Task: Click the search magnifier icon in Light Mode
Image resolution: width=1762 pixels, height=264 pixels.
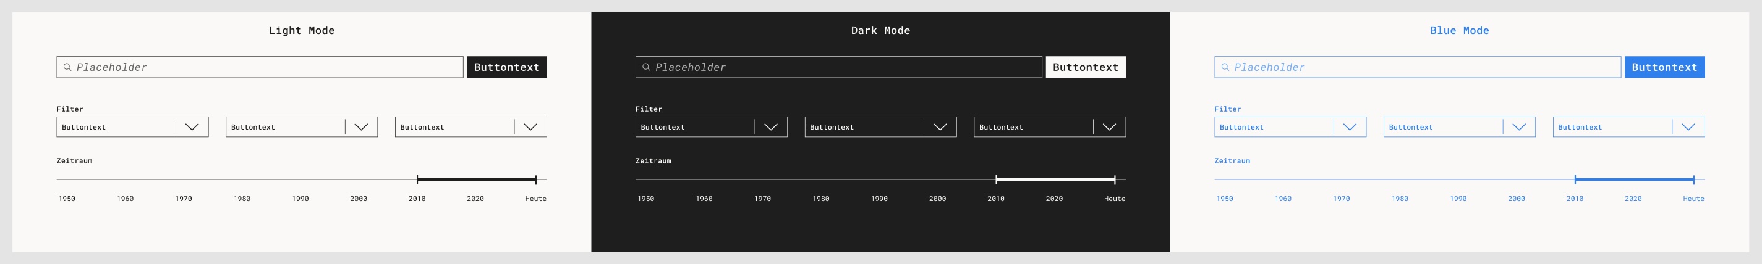Action: [67, 67]
